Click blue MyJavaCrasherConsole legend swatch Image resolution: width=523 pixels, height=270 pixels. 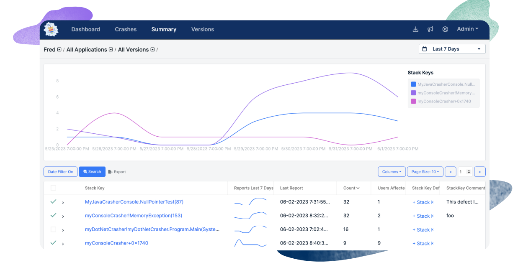[414, 84]
